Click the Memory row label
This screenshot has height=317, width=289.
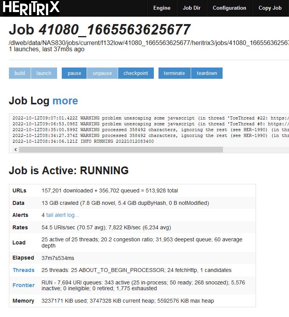(x=23, y=301)
